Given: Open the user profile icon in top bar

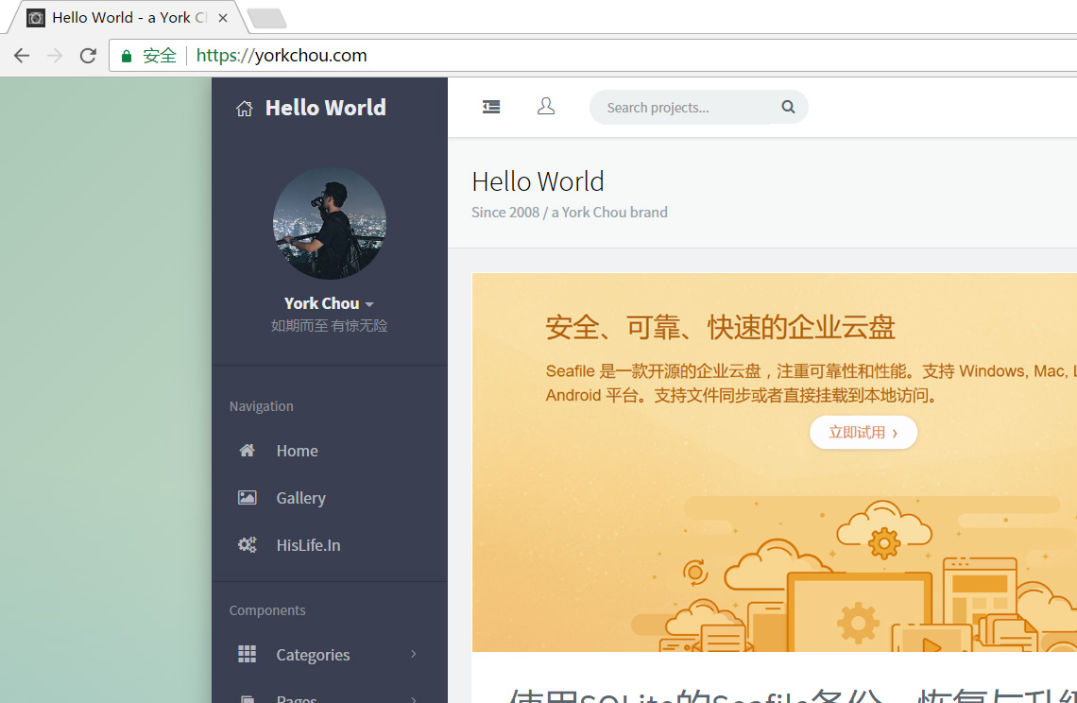Looking at the screenshot, I should point(546,108).
